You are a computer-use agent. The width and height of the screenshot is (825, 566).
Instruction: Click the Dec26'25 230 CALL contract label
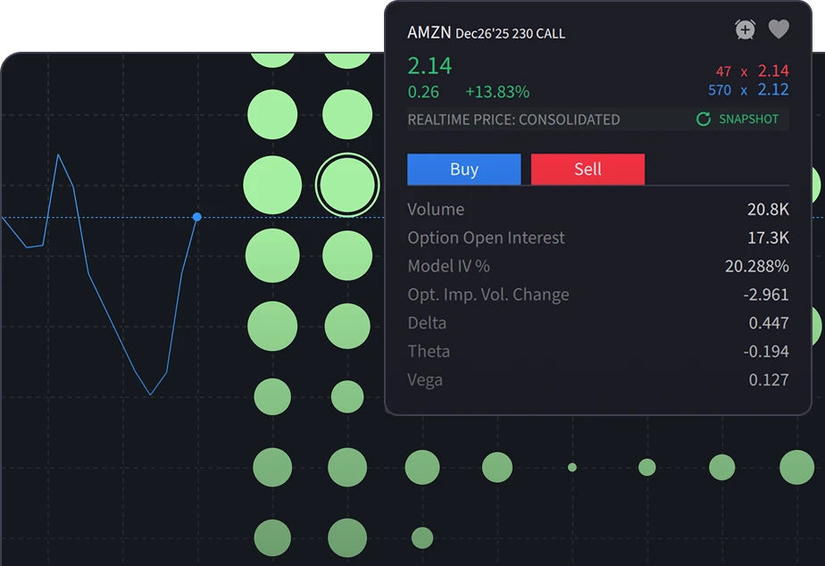510,34
